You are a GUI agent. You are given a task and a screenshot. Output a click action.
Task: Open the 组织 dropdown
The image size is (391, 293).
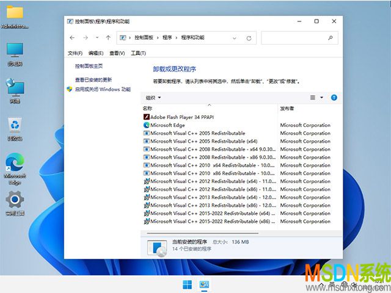(153, 98)
